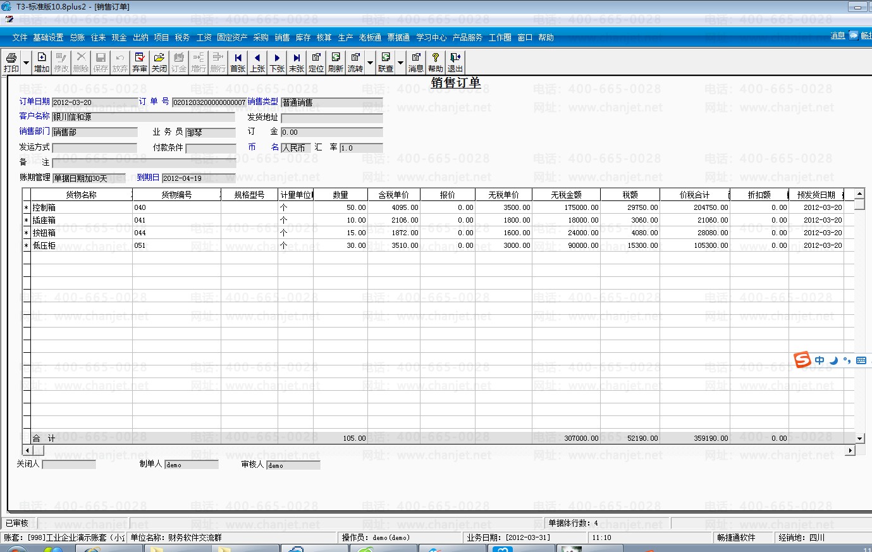Click the 刷新 refresh toolbar icon
The height and width of the screenshot is (552, 872).
[x=336, y=62]
